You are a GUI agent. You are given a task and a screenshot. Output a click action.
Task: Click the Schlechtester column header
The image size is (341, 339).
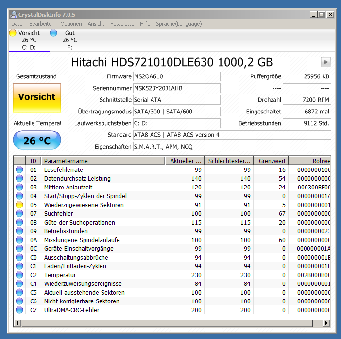(x=229, y=161)
